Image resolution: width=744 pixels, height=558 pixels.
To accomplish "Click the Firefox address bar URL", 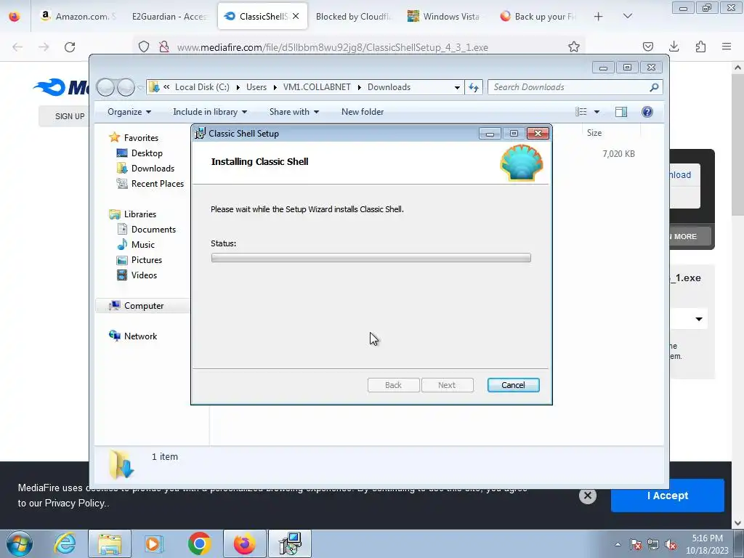I will pyautogui.click(x=332, y=47).
